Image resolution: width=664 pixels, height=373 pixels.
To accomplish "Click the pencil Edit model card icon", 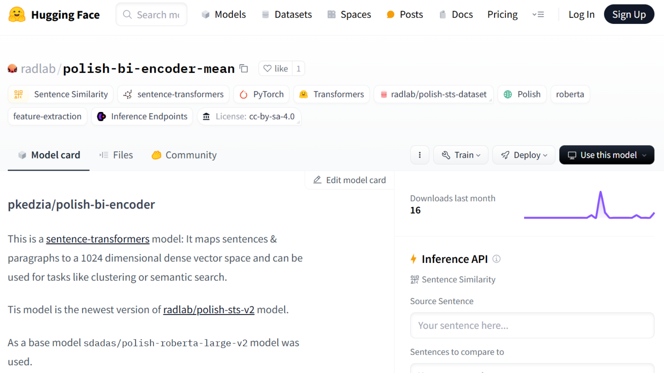I will [x=317, y=180].
